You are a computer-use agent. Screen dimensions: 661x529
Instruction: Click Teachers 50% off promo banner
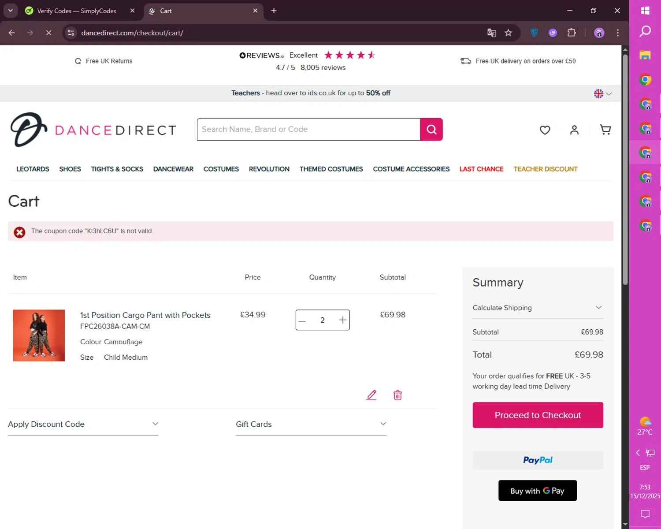click(311, 93)
